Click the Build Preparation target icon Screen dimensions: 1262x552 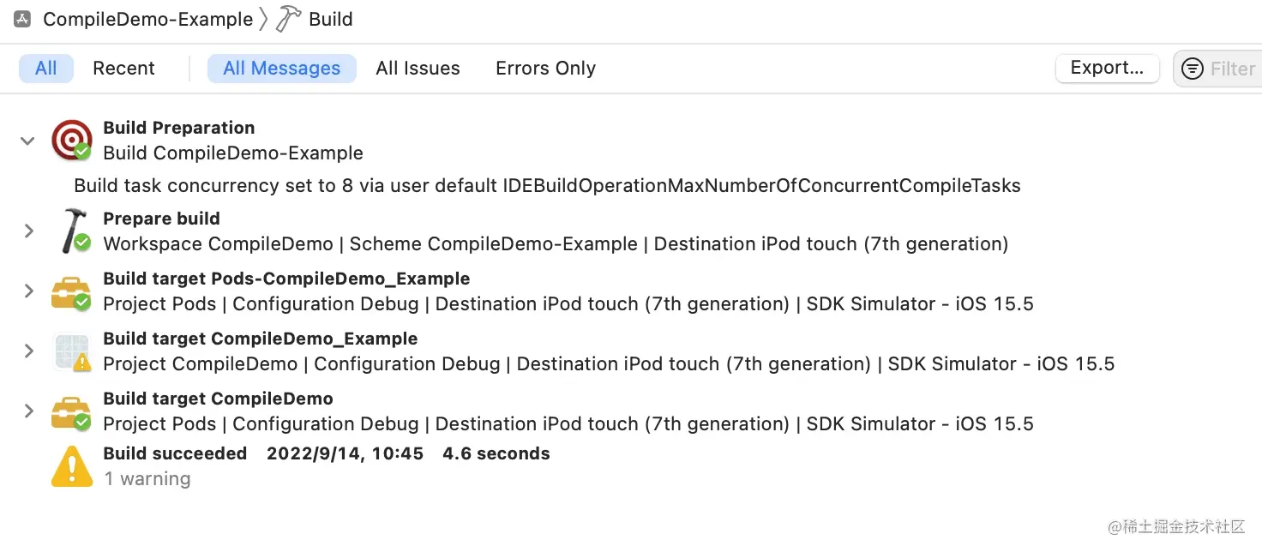72,137
